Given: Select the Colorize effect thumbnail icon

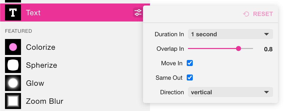Looking at the screenshot, I should coord(13,47).
